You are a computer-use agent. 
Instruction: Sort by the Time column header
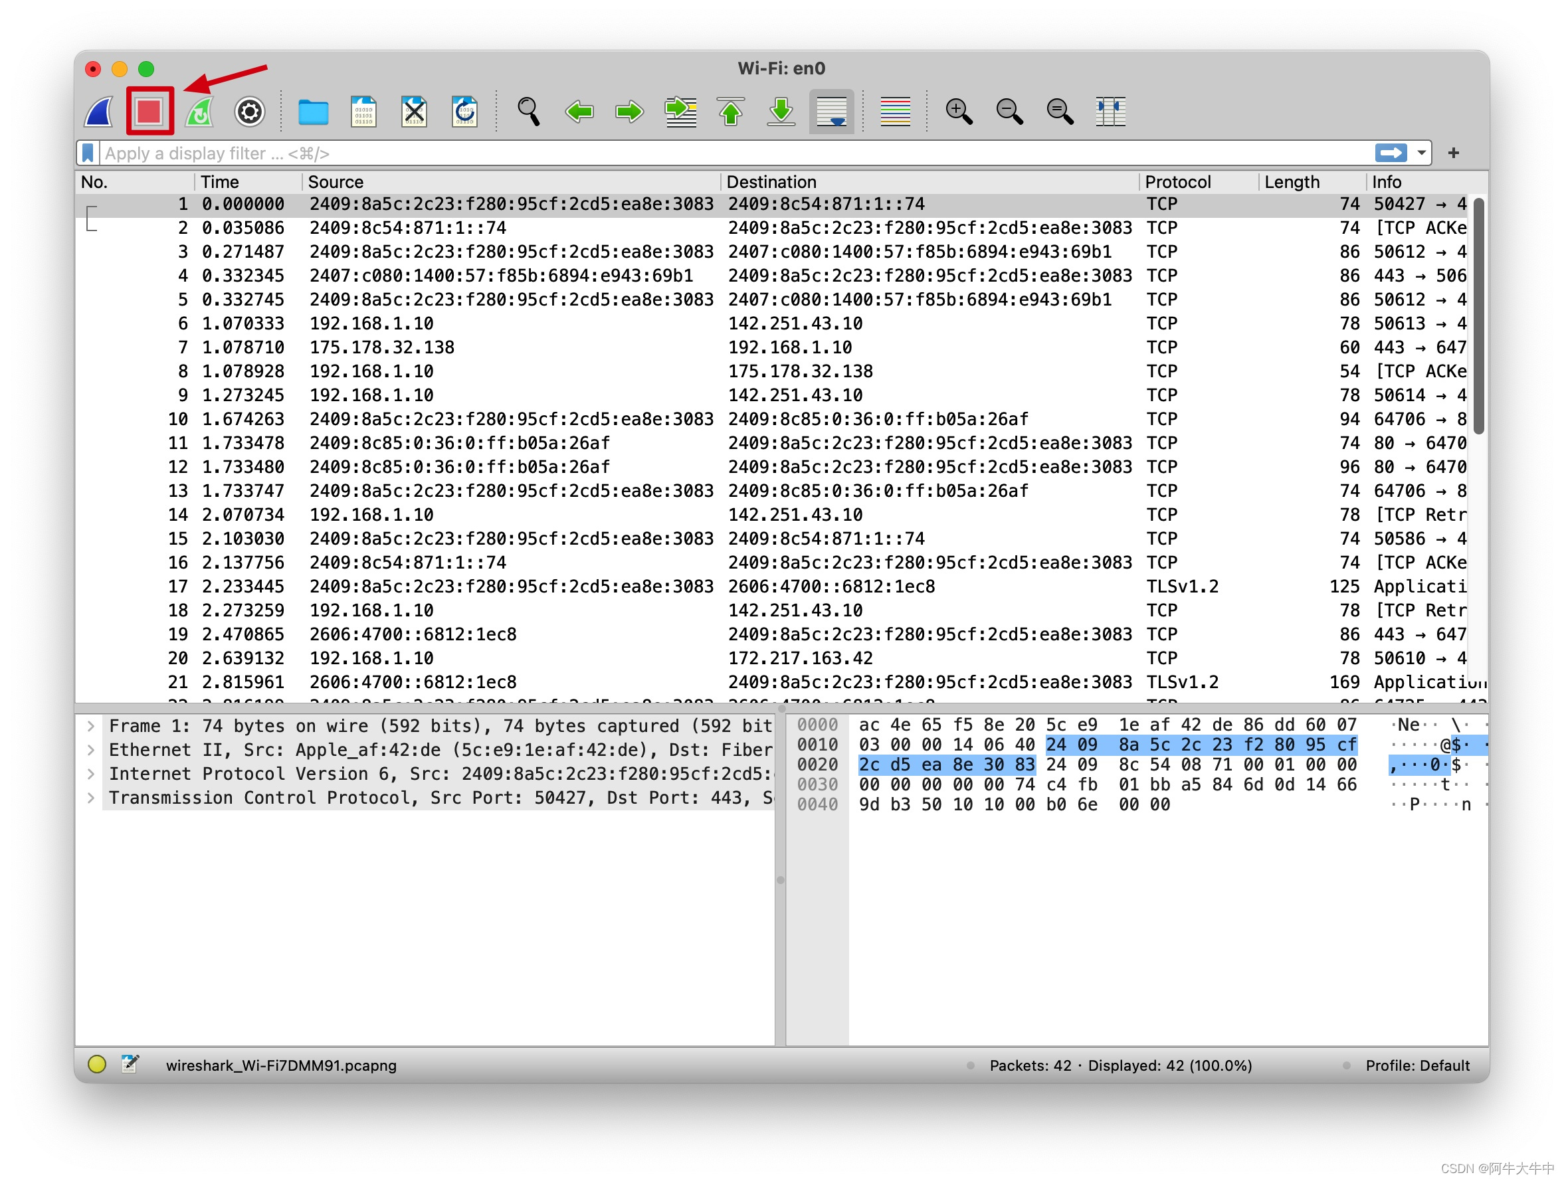coord(249,181)
